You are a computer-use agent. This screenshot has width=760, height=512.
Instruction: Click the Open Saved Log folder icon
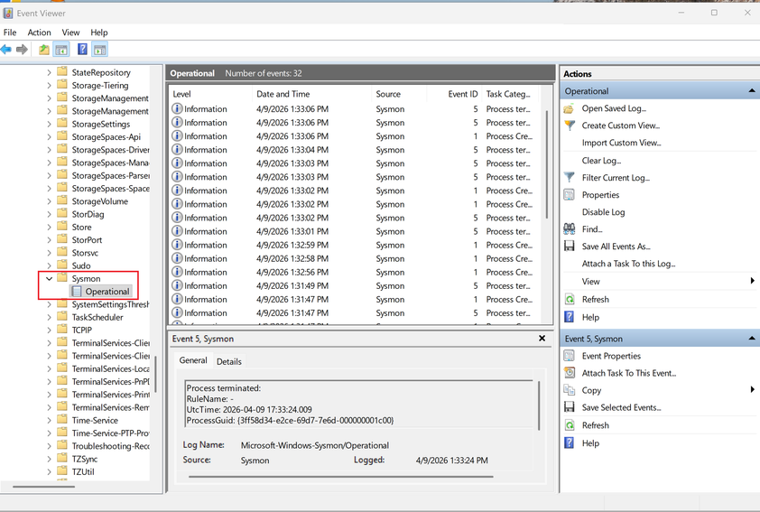point(569,108)
